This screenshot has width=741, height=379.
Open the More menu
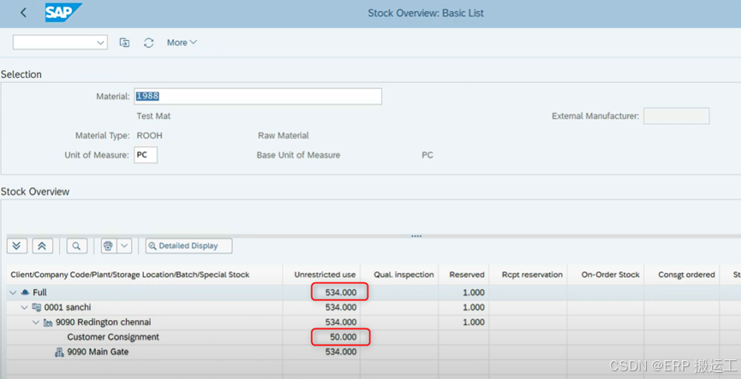182,43
